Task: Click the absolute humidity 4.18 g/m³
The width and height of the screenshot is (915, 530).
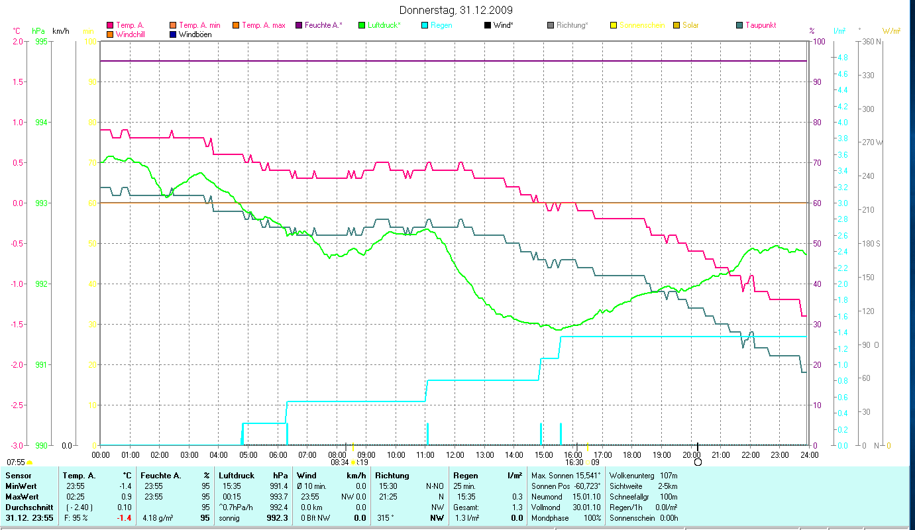Action: click(x=158, y=518)
